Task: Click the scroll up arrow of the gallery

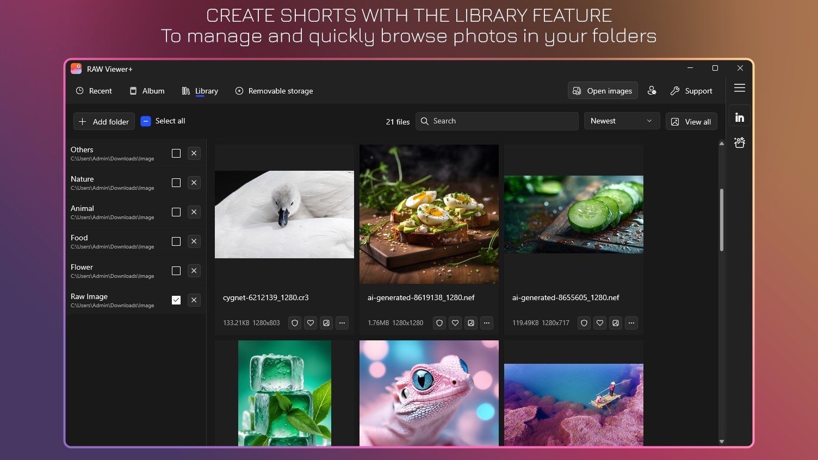Action: pos(722,144)
